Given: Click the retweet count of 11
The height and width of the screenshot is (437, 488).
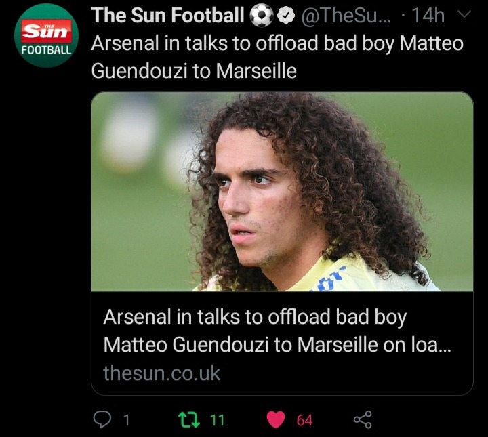Looking at the screenshot, I should tap(216, 420).
